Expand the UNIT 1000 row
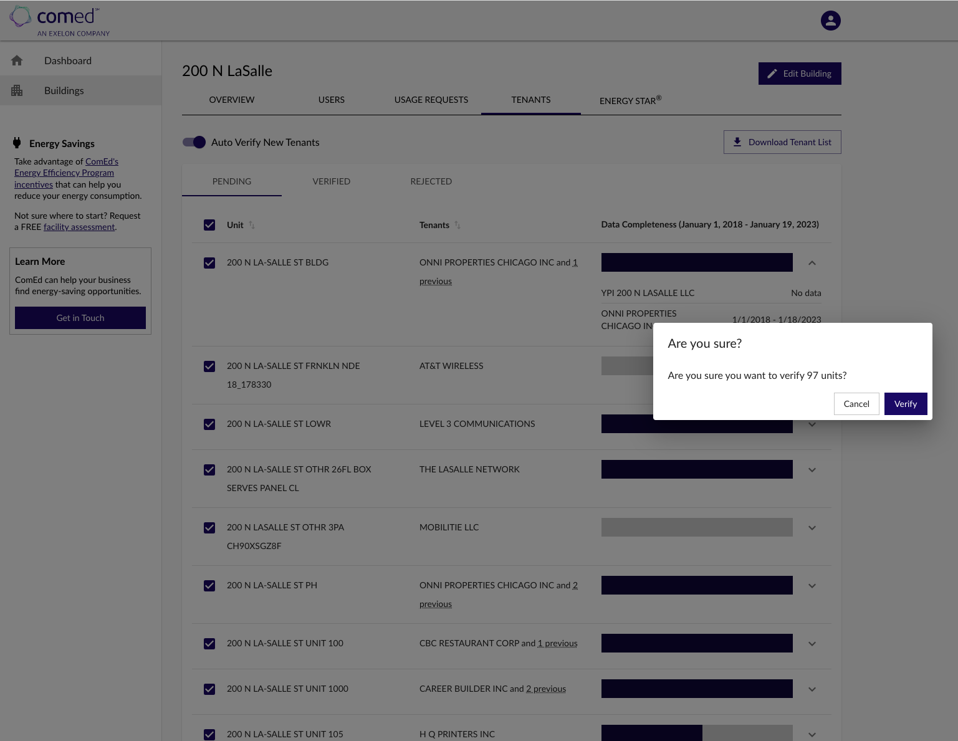The image size is (958, 741). coord(812,689)
